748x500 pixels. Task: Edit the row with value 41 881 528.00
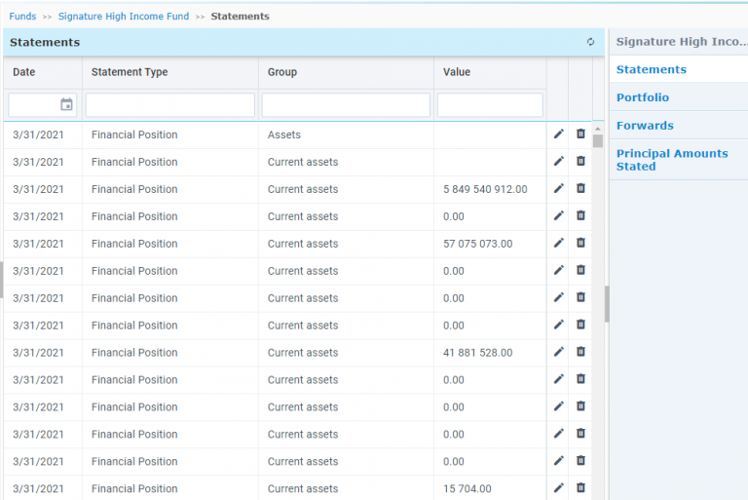pos(559,353)
